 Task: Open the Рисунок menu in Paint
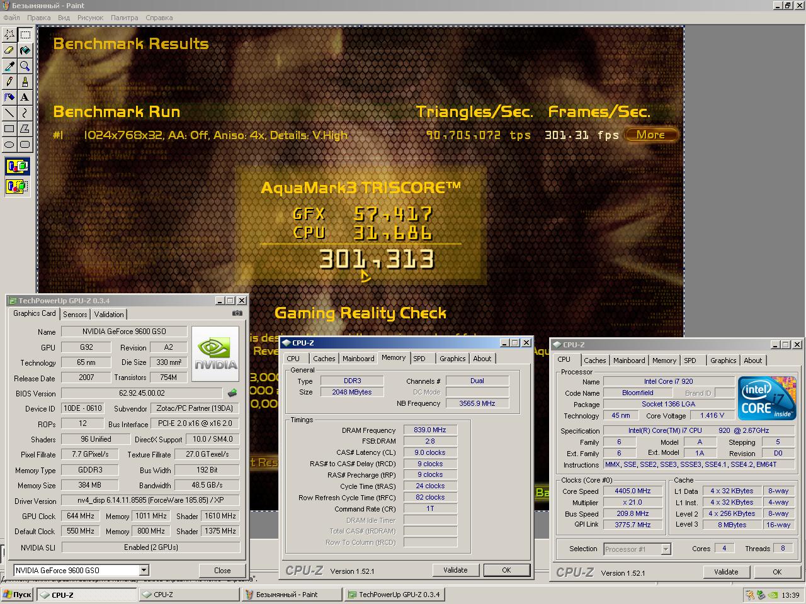click(90, 18)
